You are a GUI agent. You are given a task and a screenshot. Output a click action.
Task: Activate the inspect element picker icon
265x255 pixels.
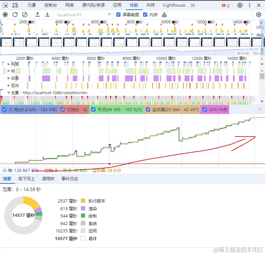click(x=5, y=6)
